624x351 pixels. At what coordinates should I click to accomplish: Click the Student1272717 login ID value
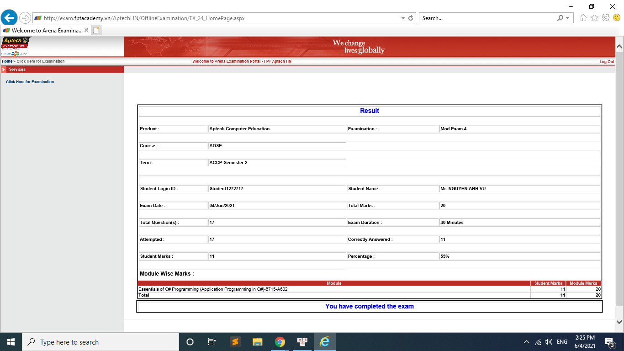(227, 189)
